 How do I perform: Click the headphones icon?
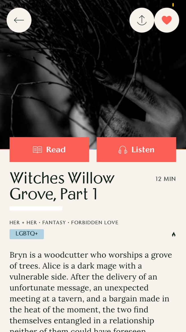[123, 150]
